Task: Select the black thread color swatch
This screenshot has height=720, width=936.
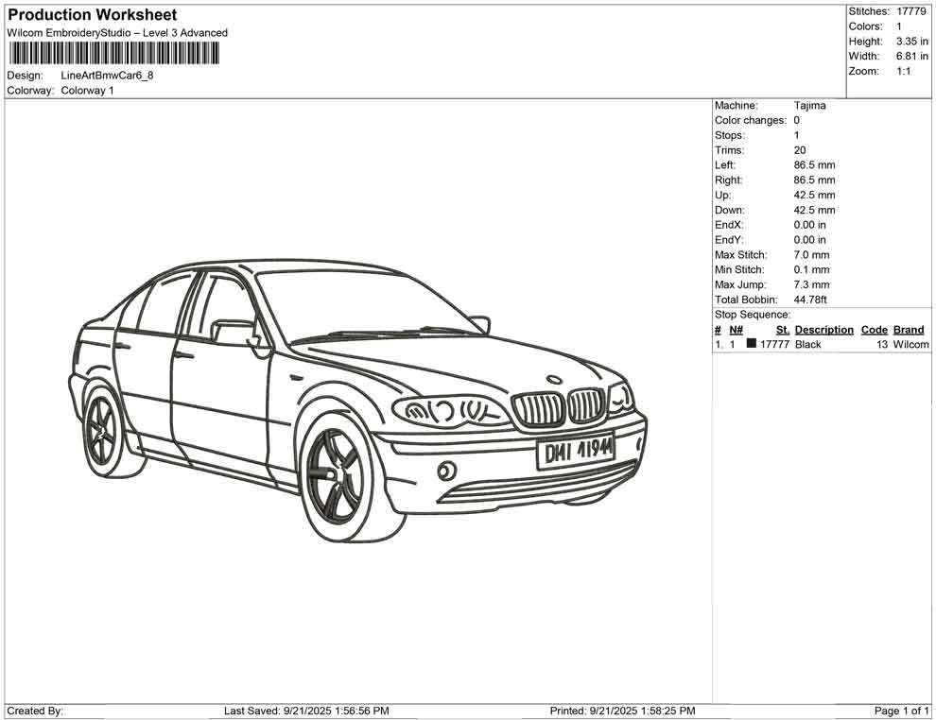Action: click(x=751, y=343)
